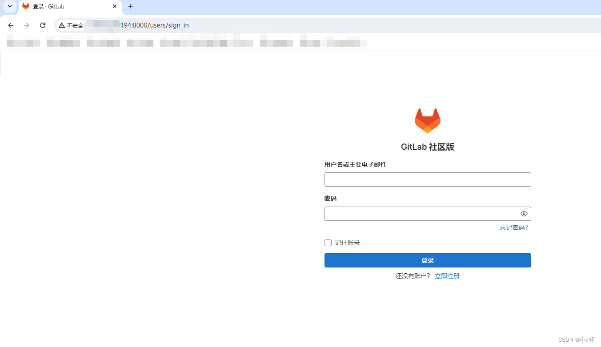Click the GitLab 社区版 heading text
This screenshot has height=347, width=601.
tap(428, 147)
